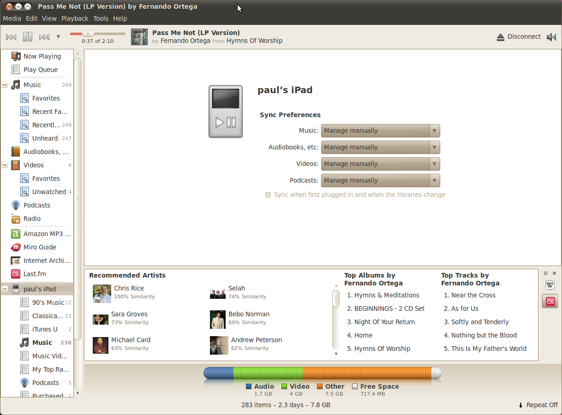Open the Tools menu
The image size is (562, 415).
point(101,18)
